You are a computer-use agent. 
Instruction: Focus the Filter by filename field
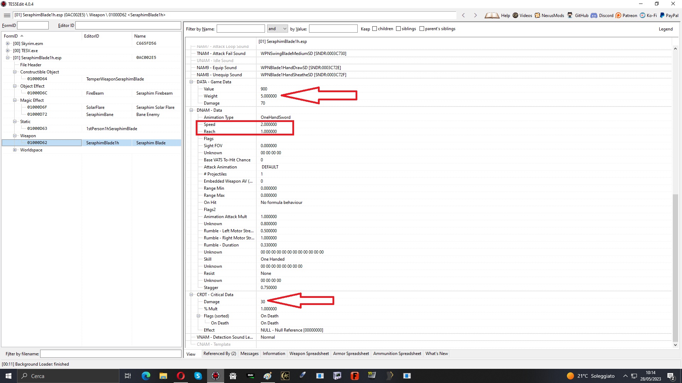click(x=110, y=354)
